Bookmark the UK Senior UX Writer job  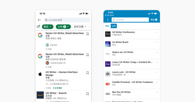pyautogui.click(x=88, y=34)
